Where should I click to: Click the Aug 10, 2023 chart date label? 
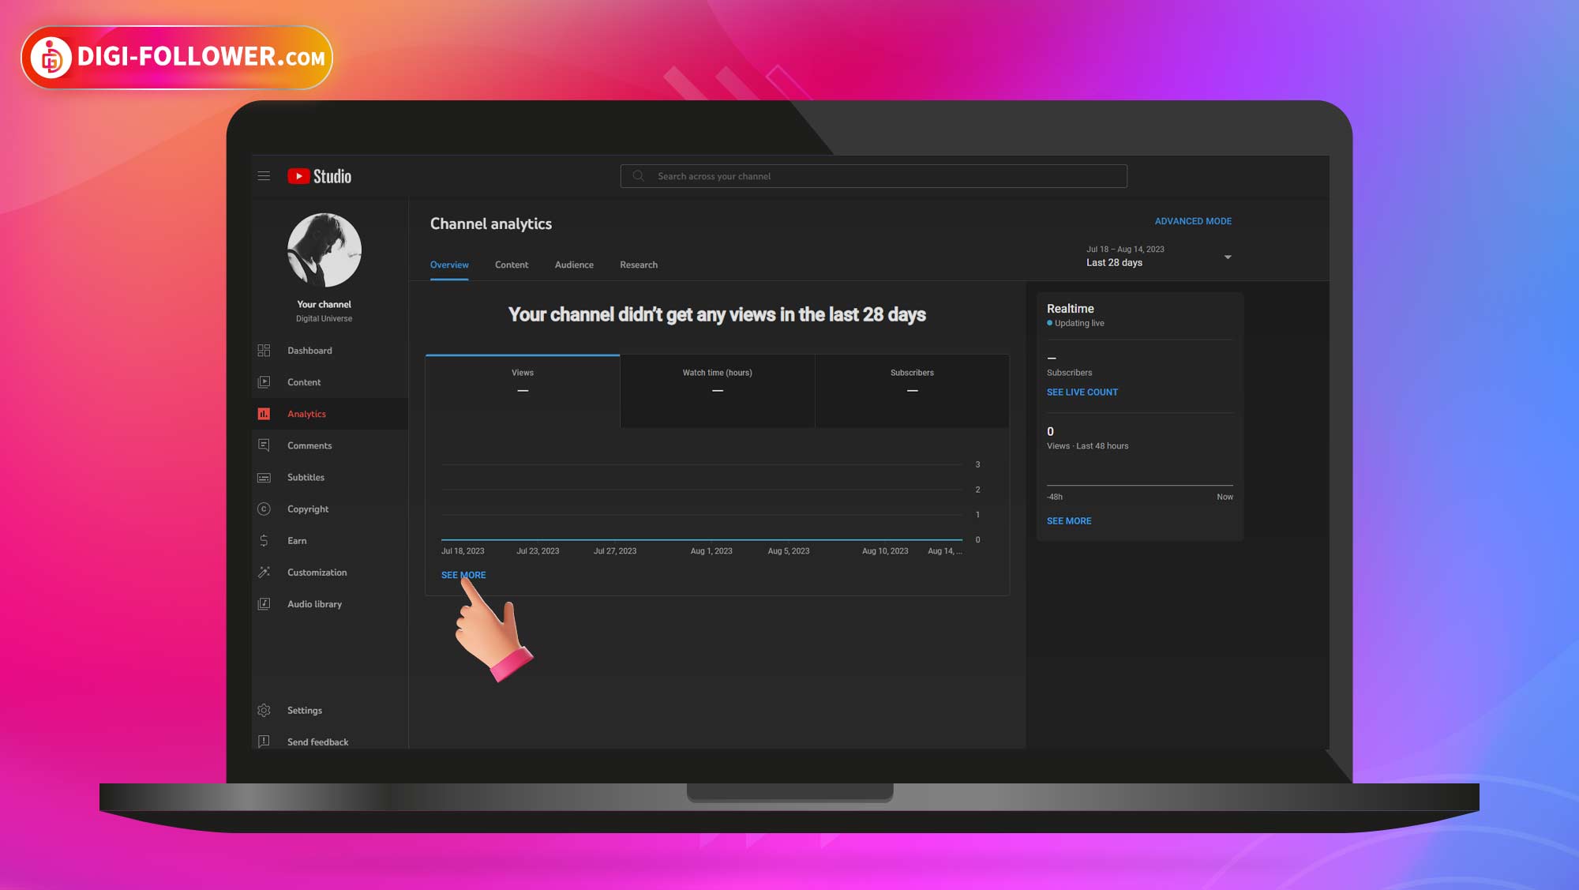(x=885, y=551)
